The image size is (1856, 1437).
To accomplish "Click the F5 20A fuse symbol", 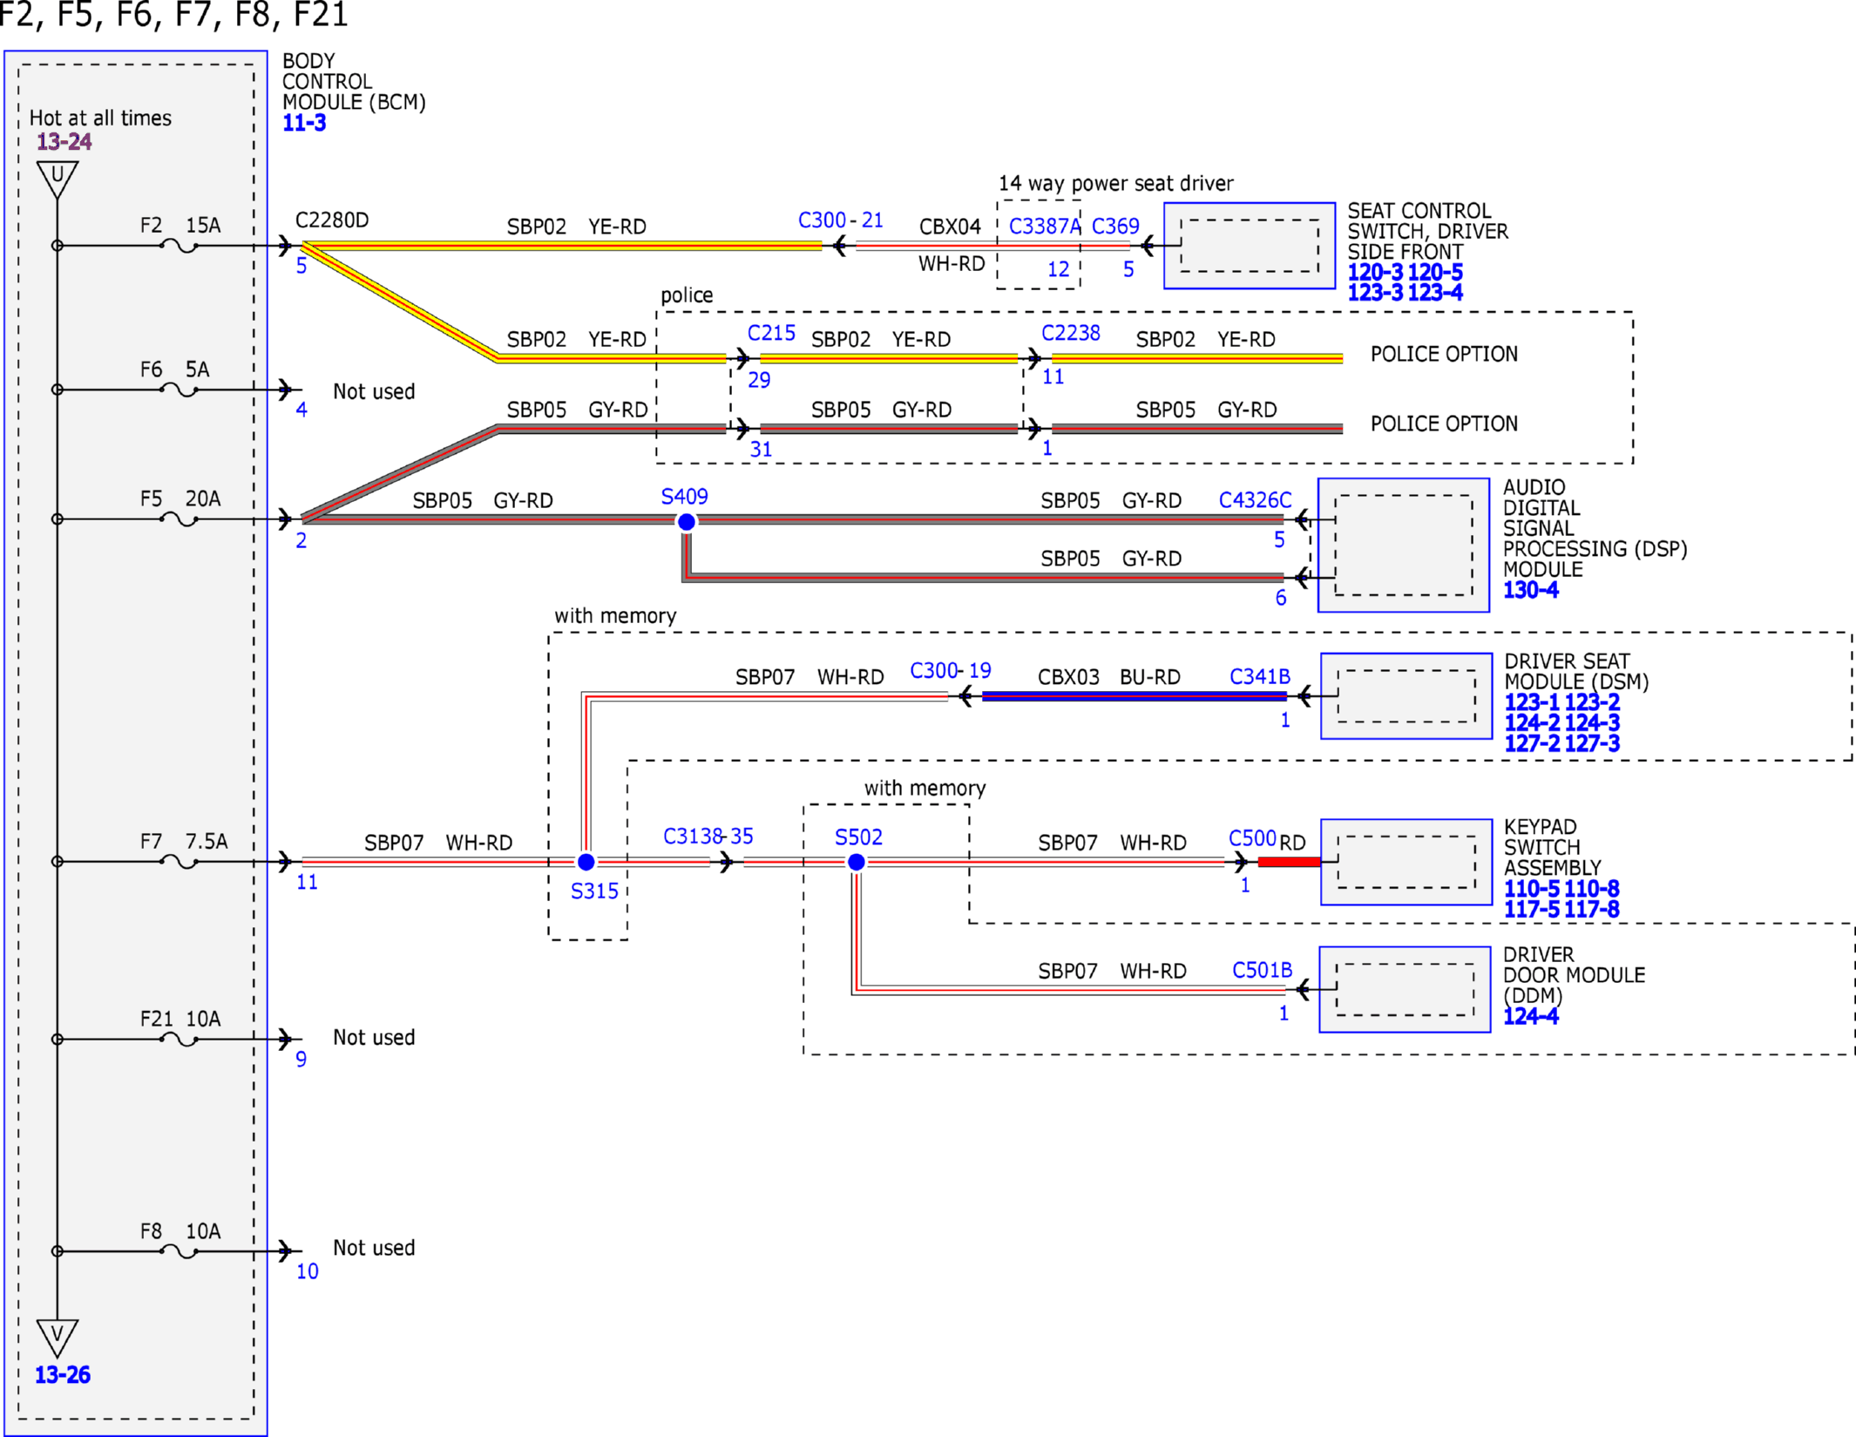I will tap(180, 519).
